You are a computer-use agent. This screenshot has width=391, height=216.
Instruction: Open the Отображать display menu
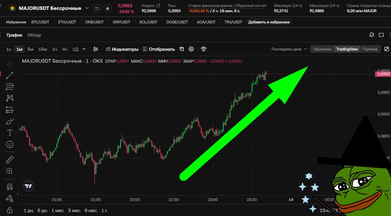click(x=159, y=49)
